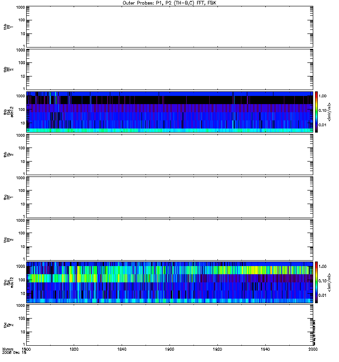Click the '10' y-axis label of thc fff 2 panel

[x=23, y=247]
